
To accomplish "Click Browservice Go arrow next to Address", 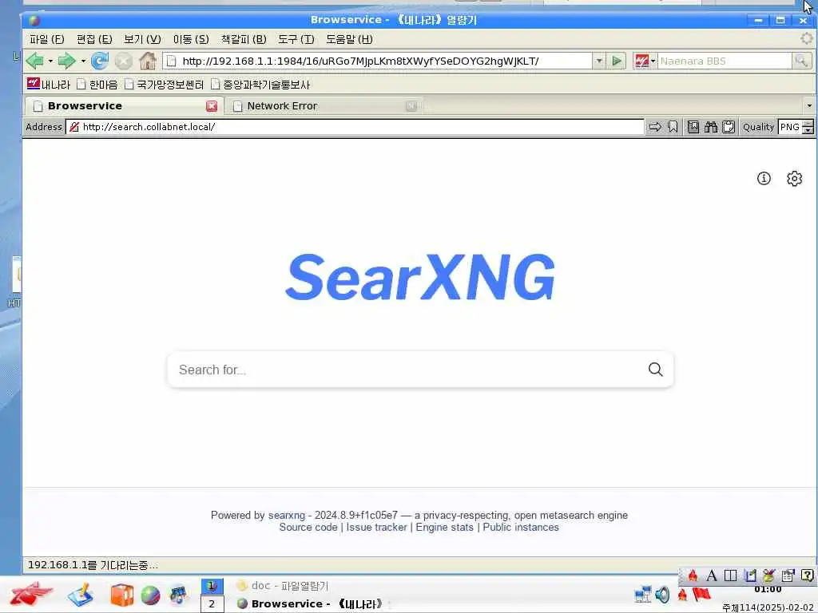I will (x=655, y=127).
